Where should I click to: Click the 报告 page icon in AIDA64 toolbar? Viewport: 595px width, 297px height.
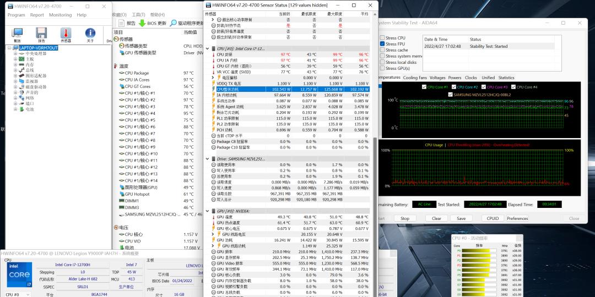tap(121, 23)
